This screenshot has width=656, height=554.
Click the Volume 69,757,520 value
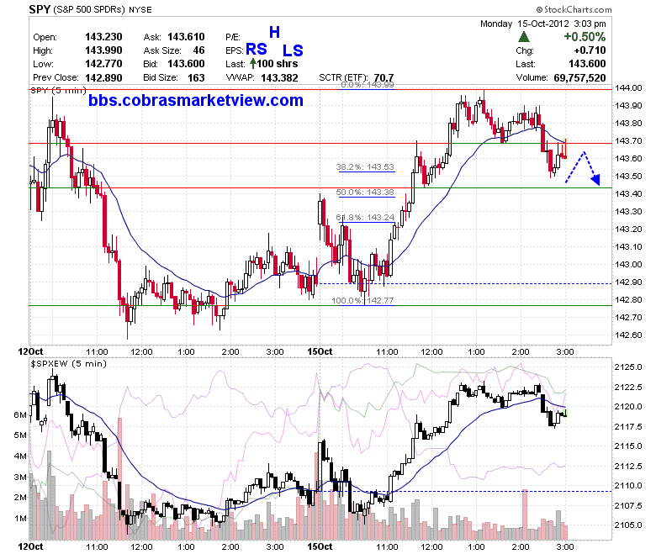click(x=579, y=78)
